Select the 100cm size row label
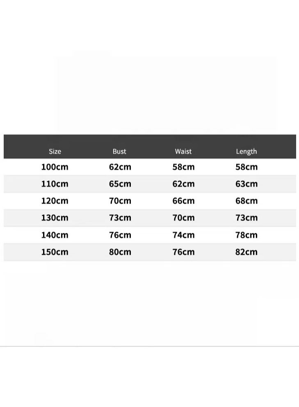The image size is (299, 407). (55, 167)
